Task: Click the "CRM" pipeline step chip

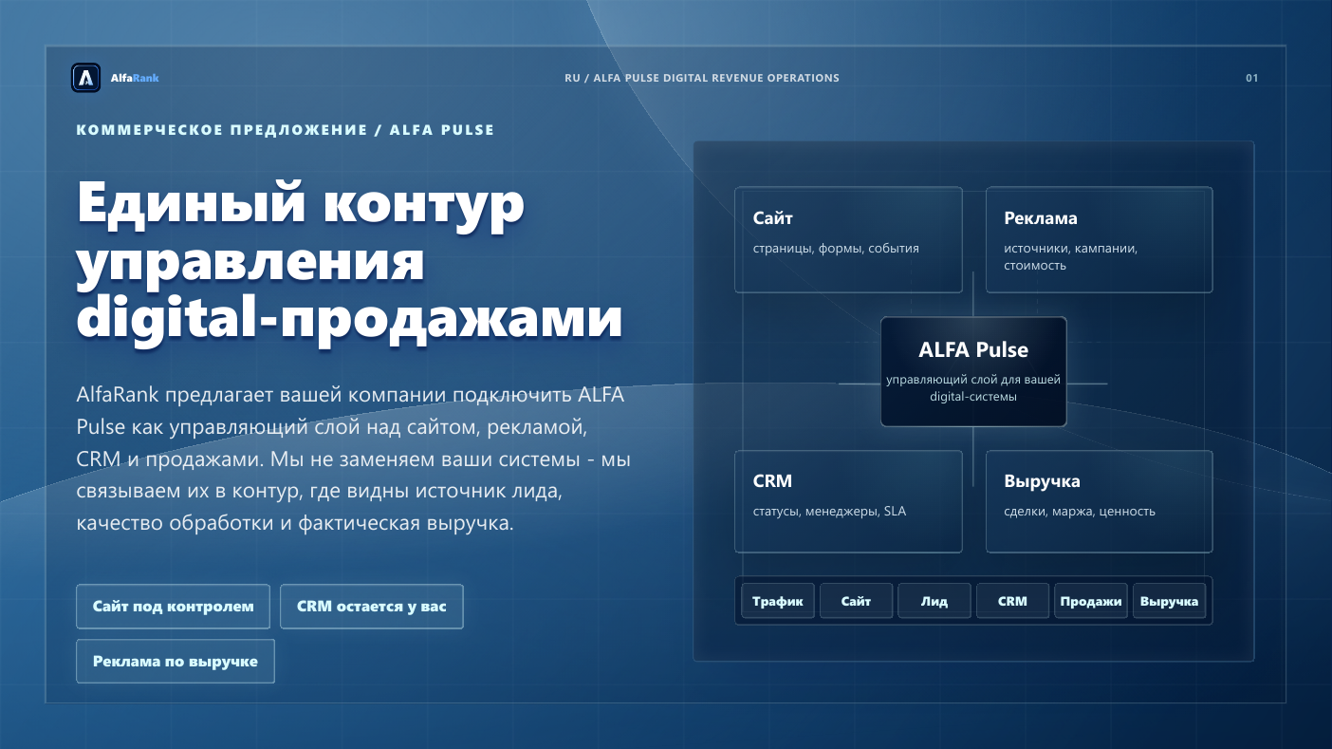Action: click(x=1013, y=601)
